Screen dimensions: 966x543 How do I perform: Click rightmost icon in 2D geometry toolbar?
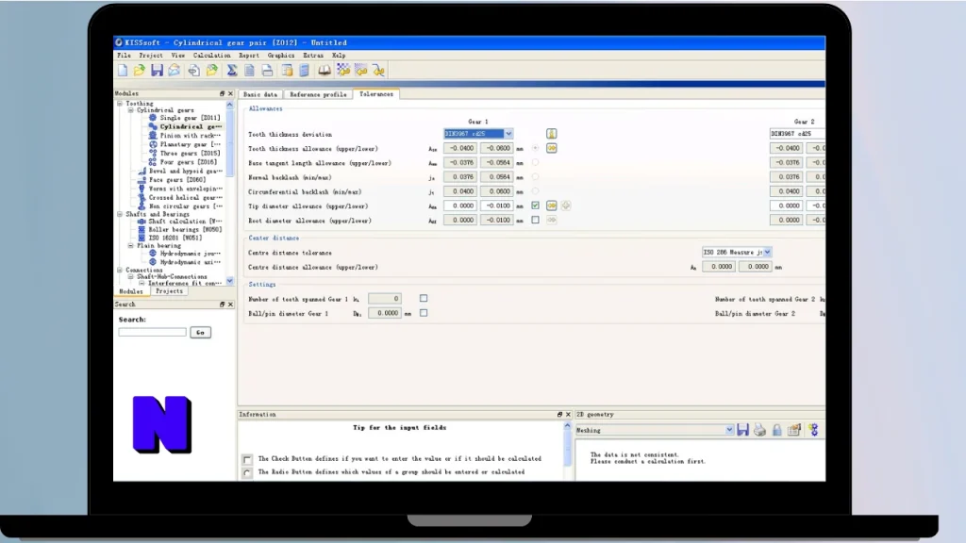point(814,430)
